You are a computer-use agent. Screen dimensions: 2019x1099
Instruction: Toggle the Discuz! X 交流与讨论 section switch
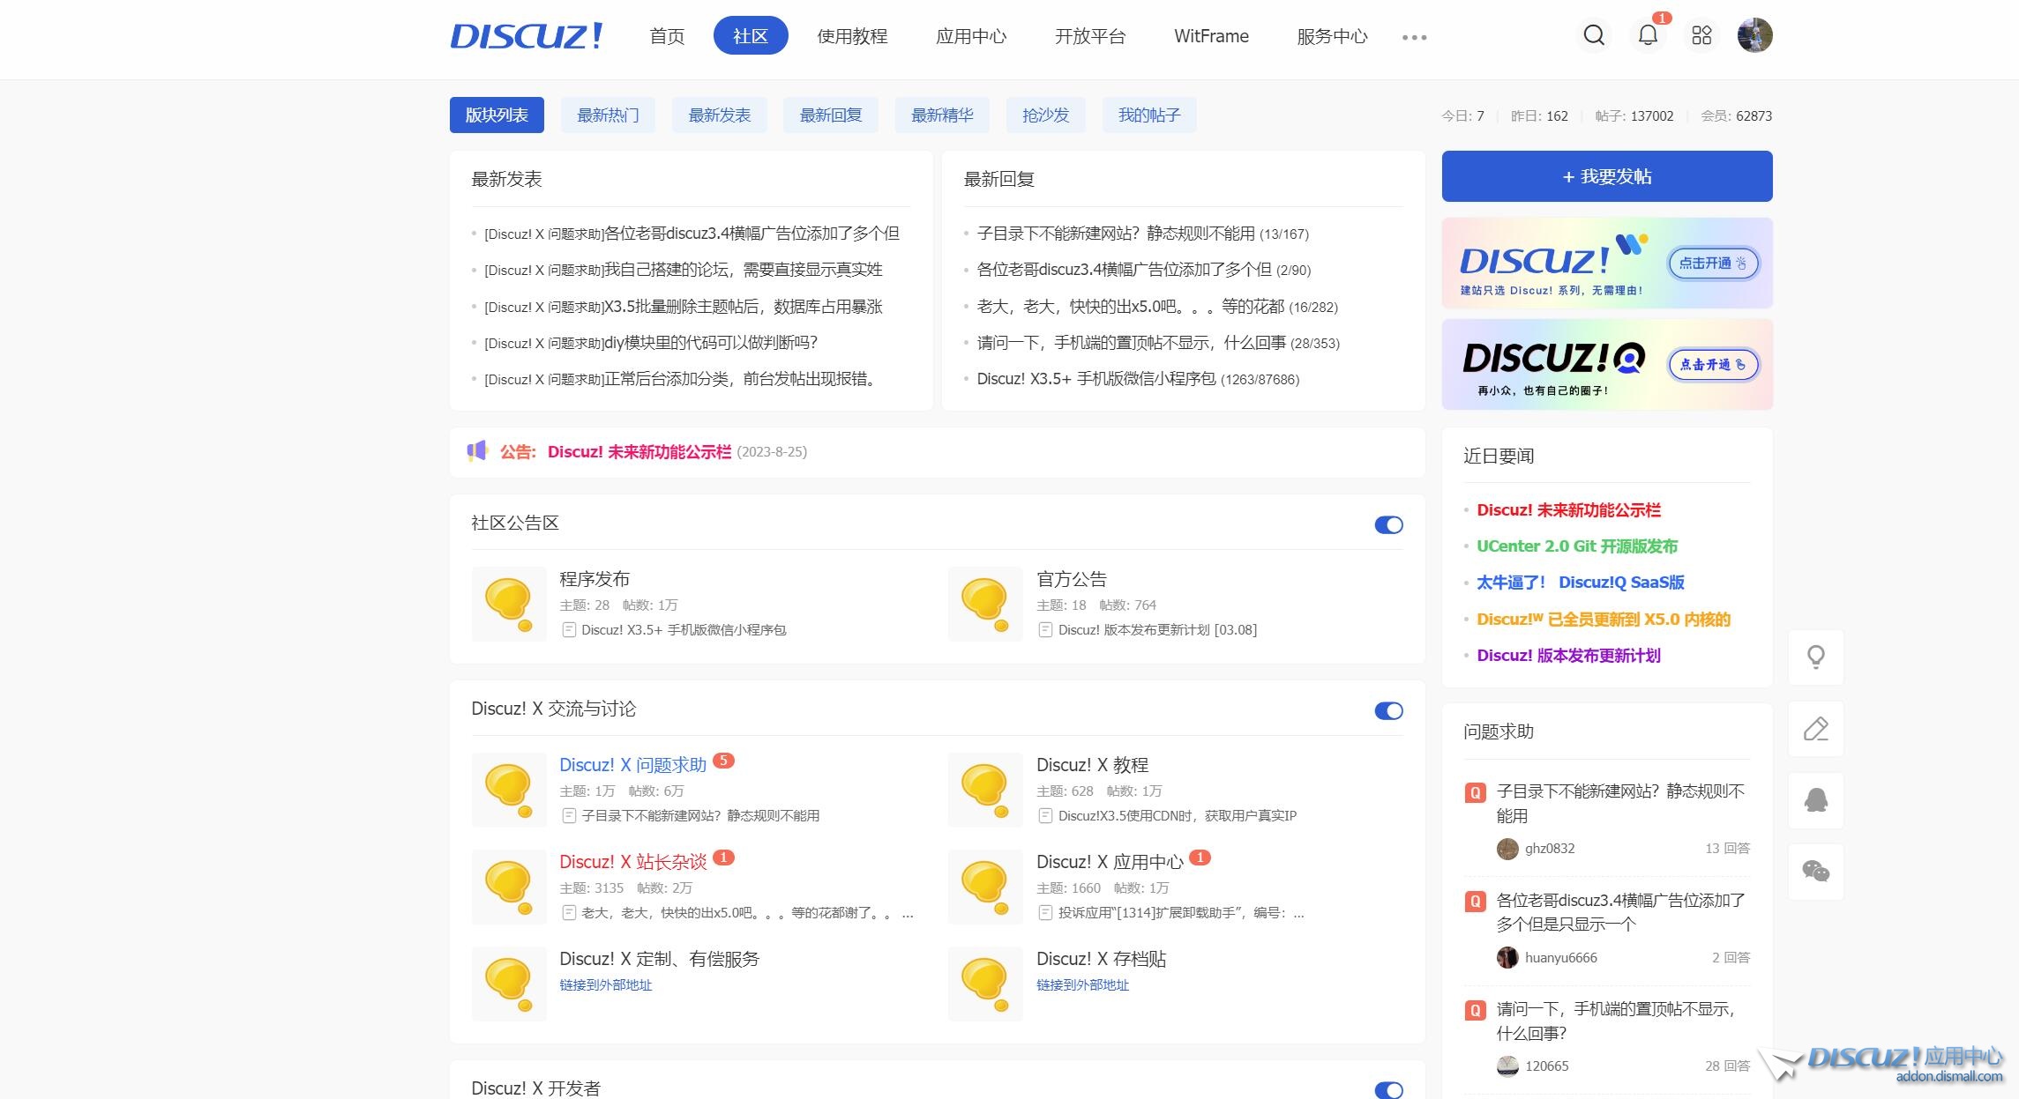tap(1388, 711)
